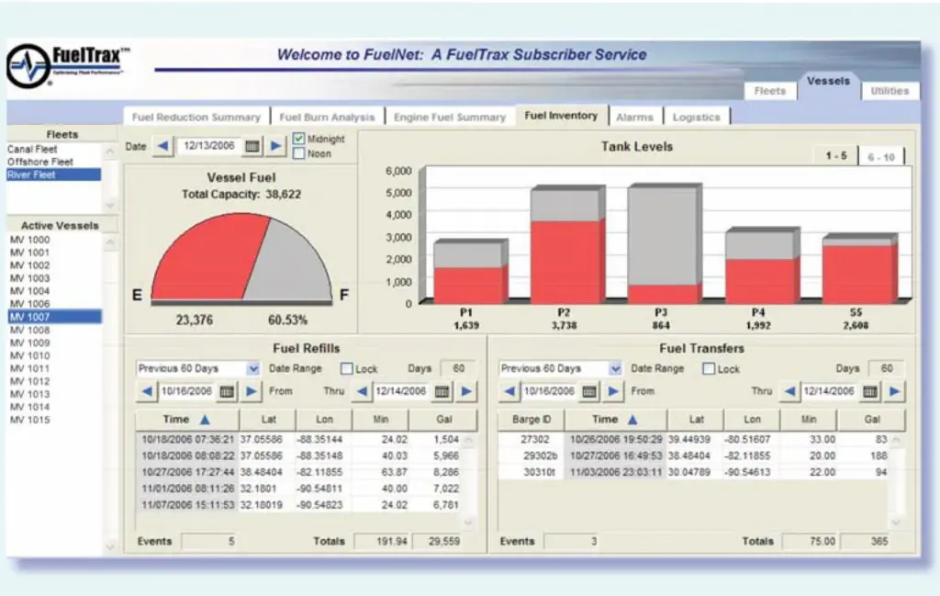
Task: Switch to Fuel Burn Analysis tab
Action: click(327, 117)
